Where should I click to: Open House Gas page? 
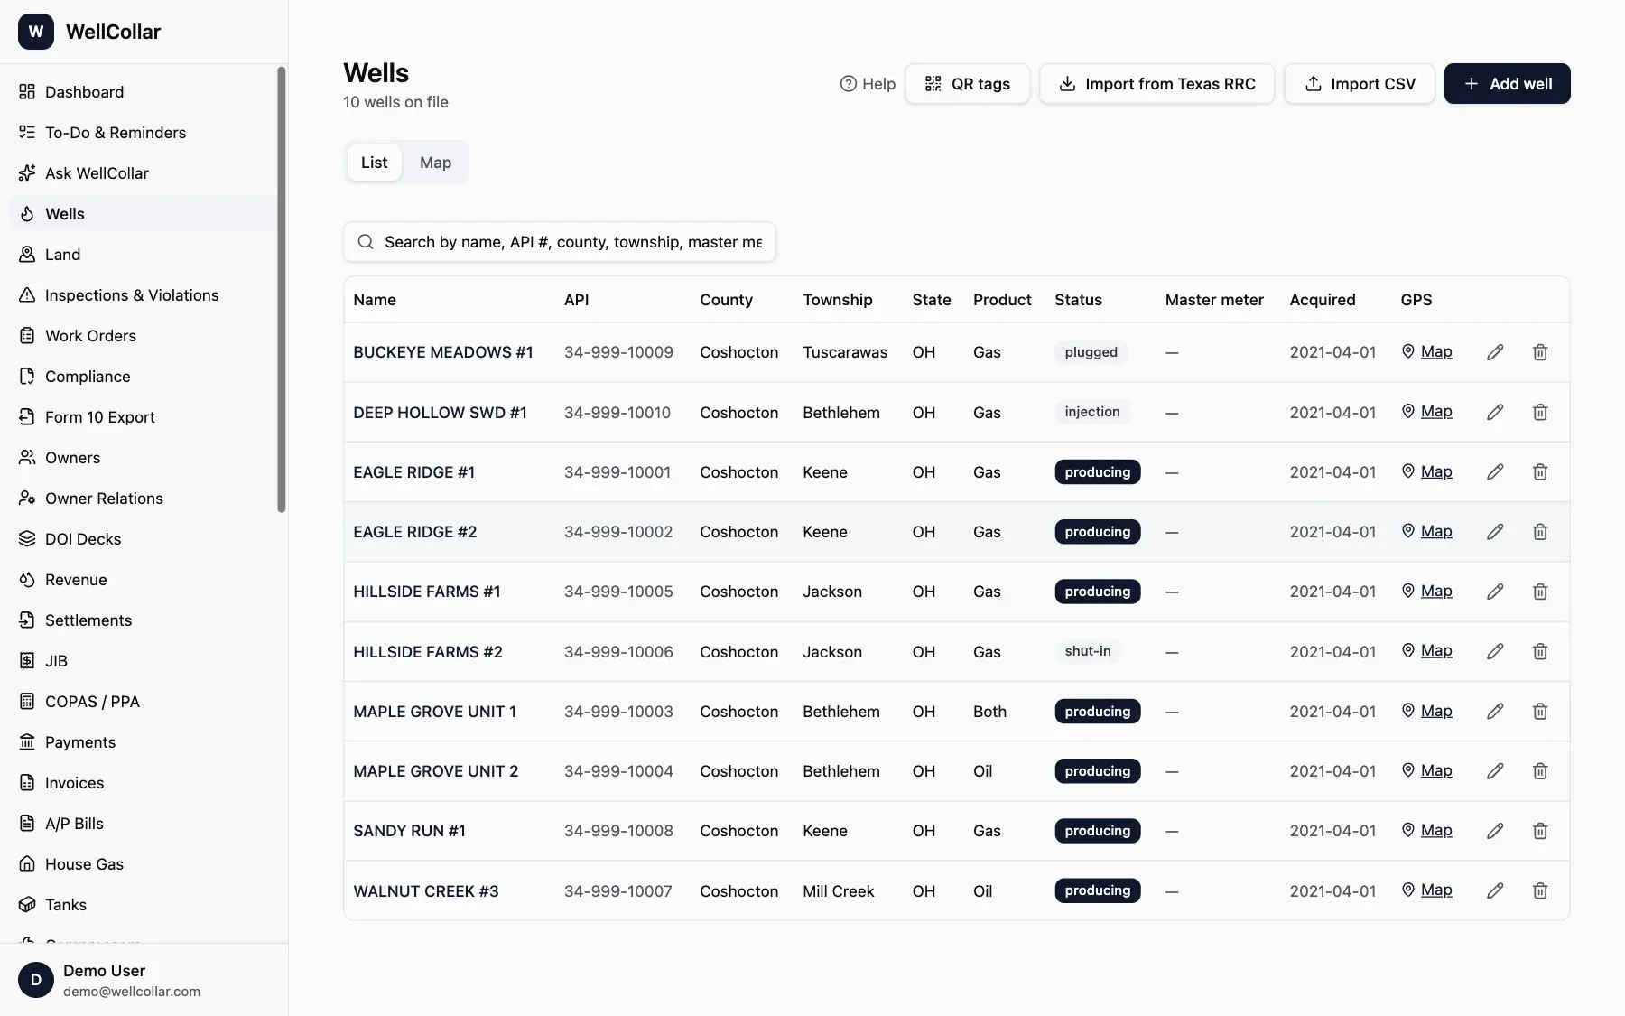(x=143, y=864)
